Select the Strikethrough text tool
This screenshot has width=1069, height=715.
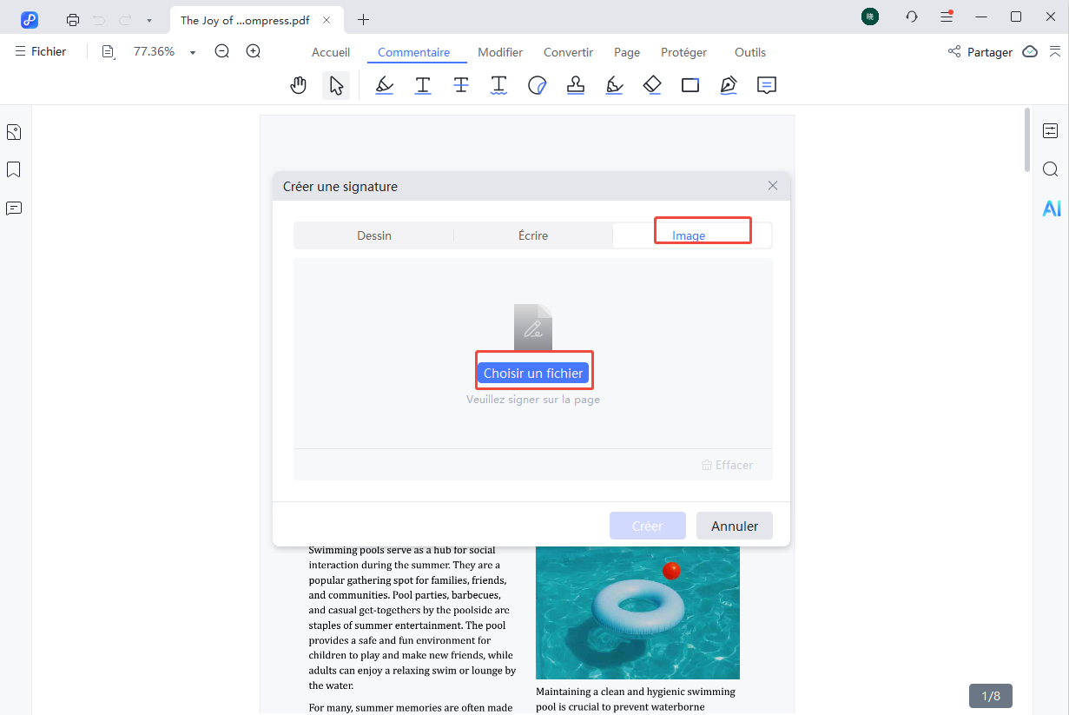[461, 84]
